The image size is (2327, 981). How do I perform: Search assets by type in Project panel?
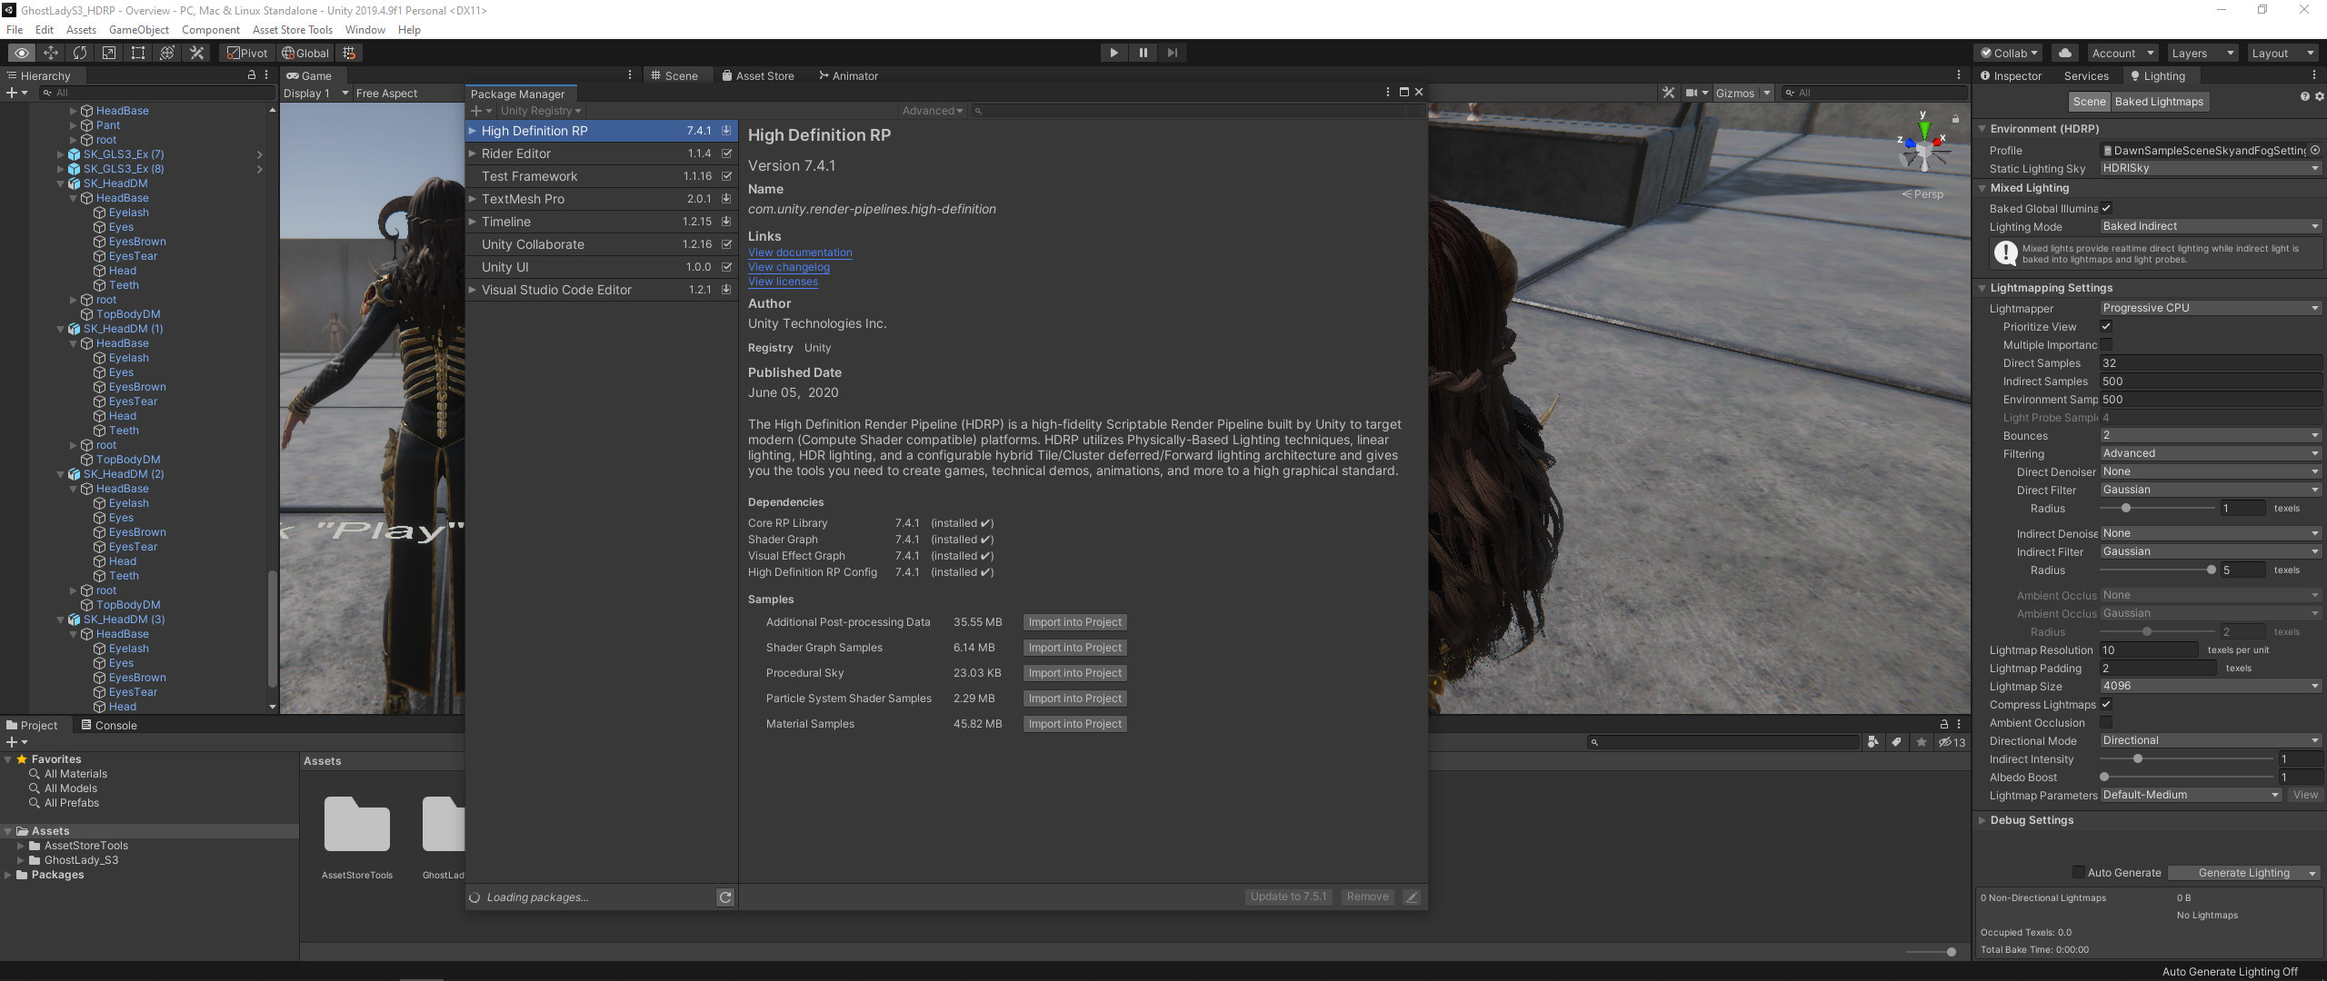1873,742
